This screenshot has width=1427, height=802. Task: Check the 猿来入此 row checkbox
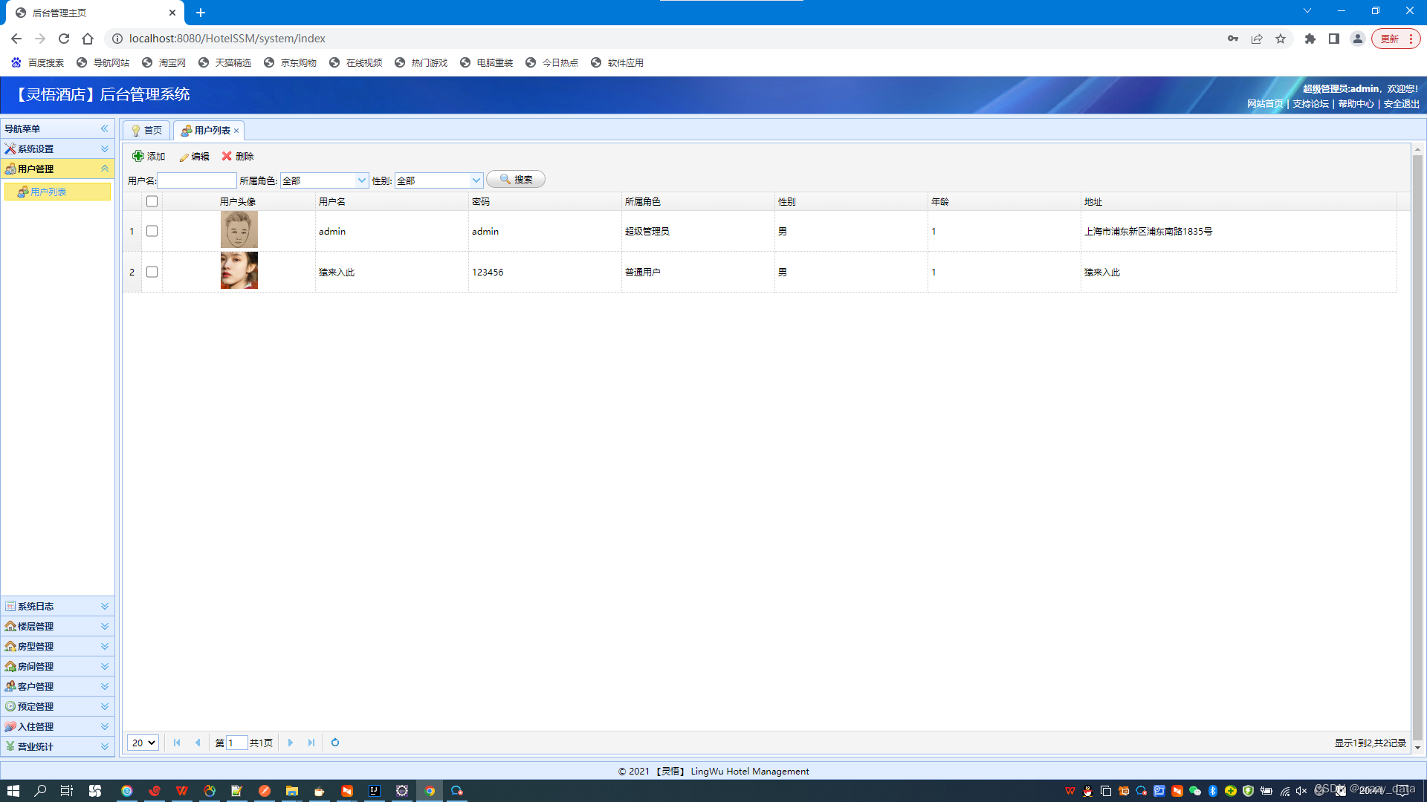pyautogui.click(x=152, y=272)
